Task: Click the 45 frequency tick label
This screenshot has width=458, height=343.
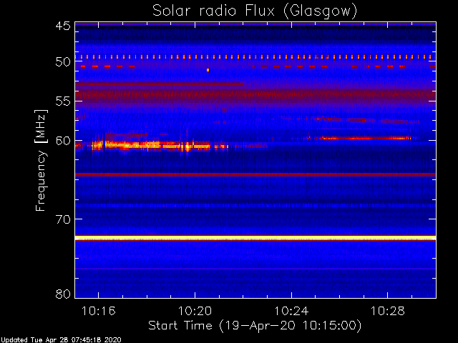Action: tap(63, 26)
